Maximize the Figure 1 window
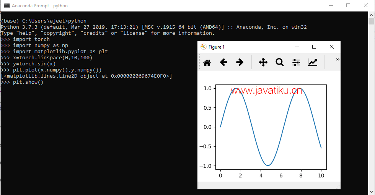The image size is (375, 195). coord(314,47)
